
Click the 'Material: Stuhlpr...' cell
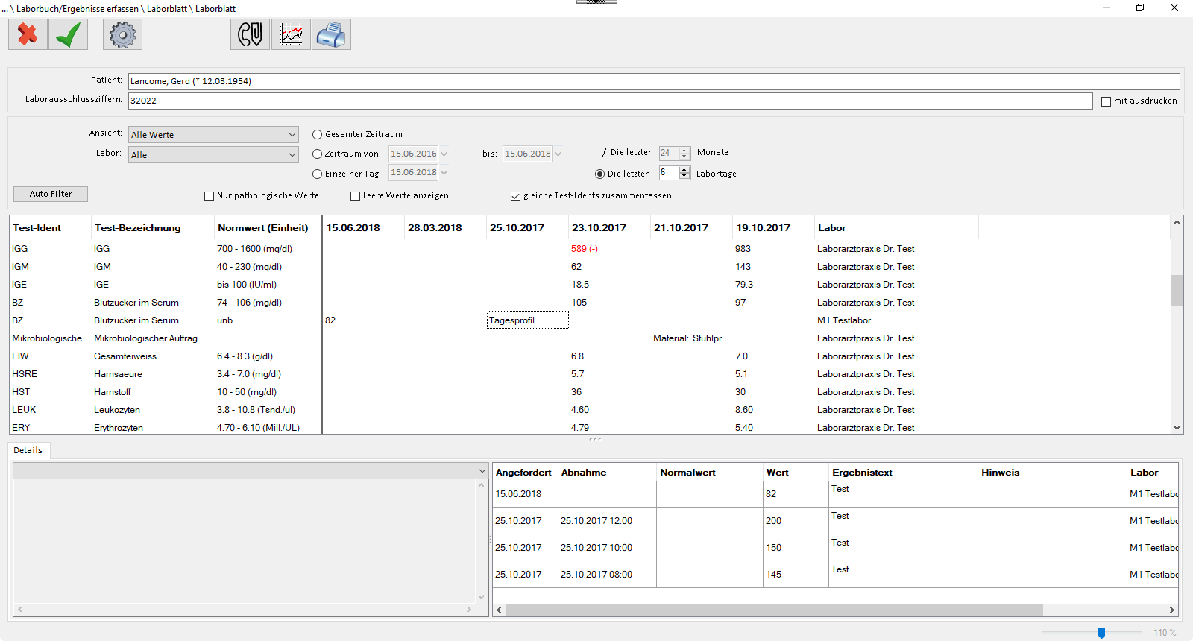point(690,338)
